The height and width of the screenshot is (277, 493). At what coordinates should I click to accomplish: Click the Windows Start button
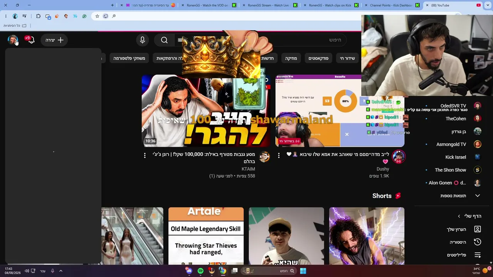303,271
